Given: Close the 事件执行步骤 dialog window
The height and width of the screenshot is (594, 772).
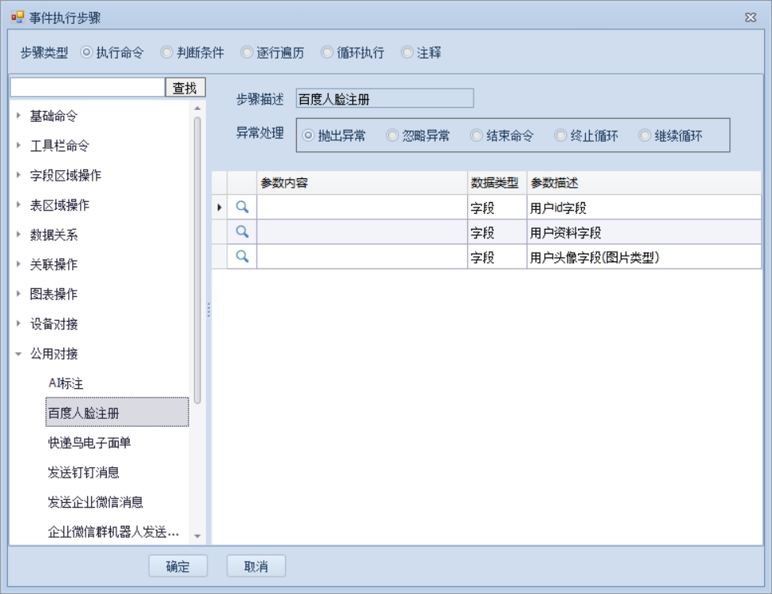Looking at the screenshot, I should [750, 17].
